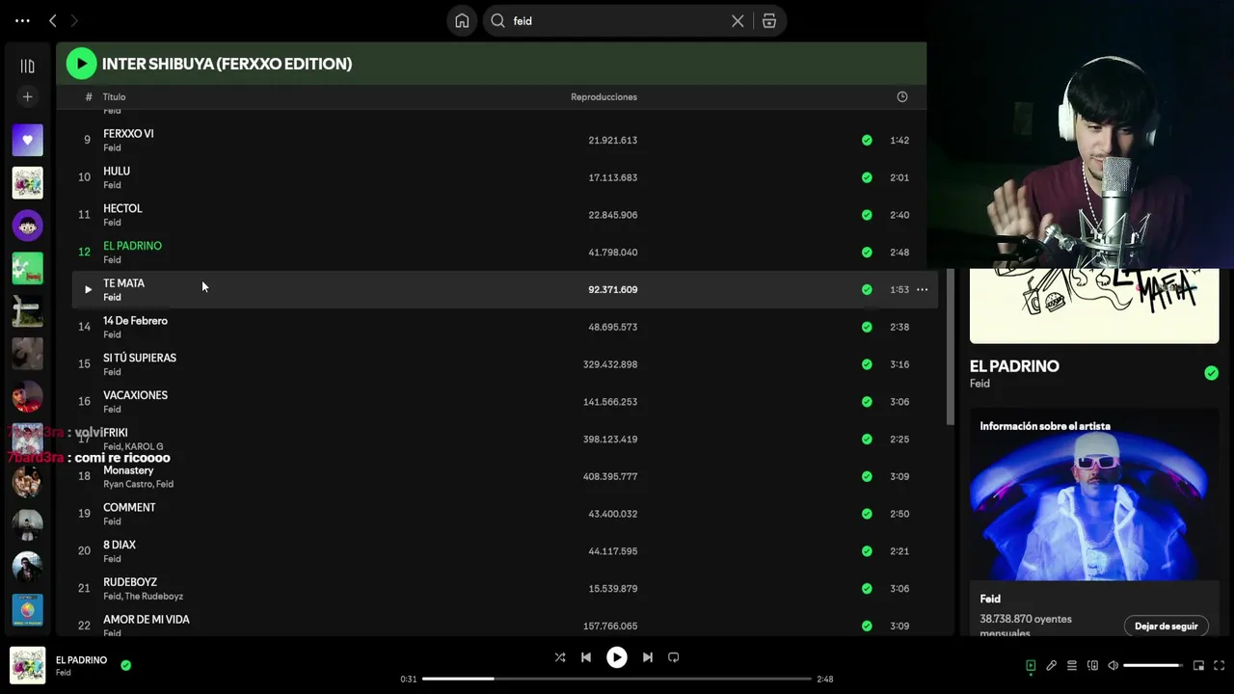Open the miniplayer icon

pyautogui.click(x=1198, y=665)
